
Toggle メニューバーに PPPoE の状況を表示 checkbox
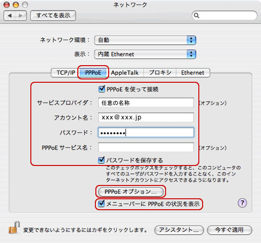pyautogui.click(x=101, y=204)
